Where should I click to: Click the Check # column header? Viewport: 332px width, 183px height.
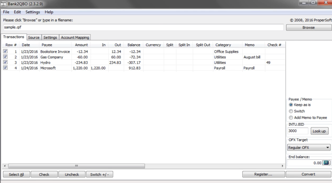275,45
